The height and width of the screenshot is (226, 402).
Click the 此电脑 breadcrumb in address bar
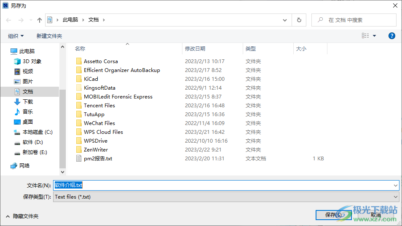(x=70, y=20)
